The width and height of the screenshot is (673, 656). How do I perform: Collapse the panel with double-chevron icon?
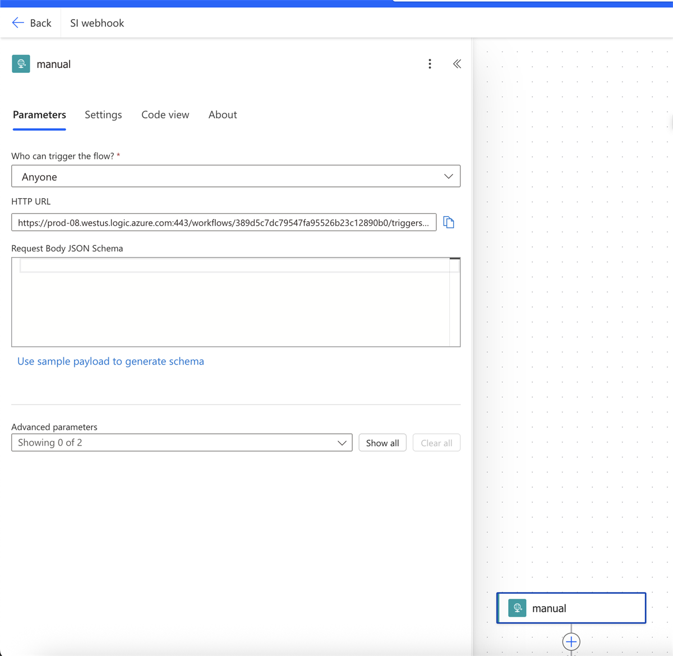[457, 64]
